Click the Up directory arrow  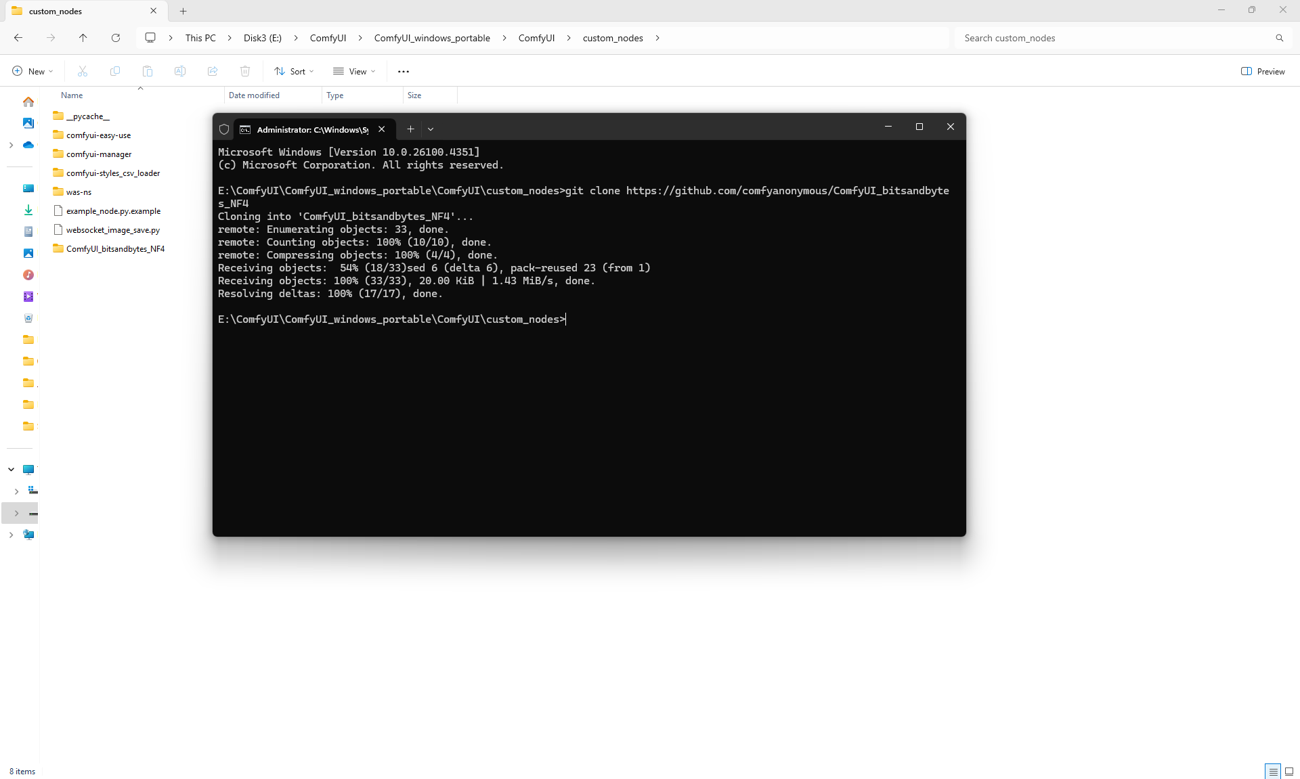tap(83, 38)
